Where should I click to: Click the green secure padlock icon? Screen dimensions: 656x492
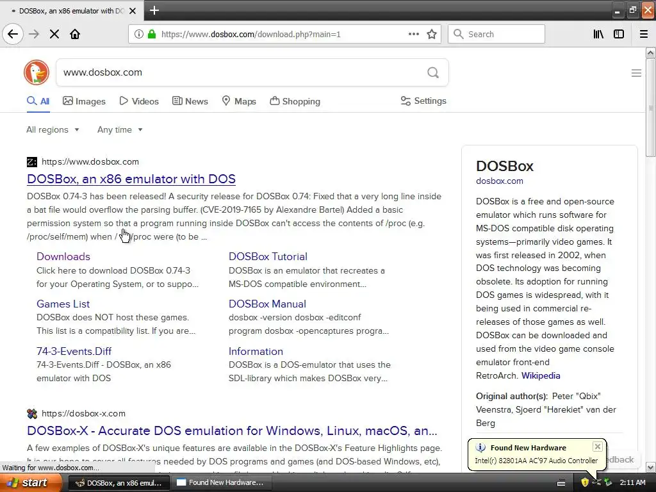click(x=151, y=34)
